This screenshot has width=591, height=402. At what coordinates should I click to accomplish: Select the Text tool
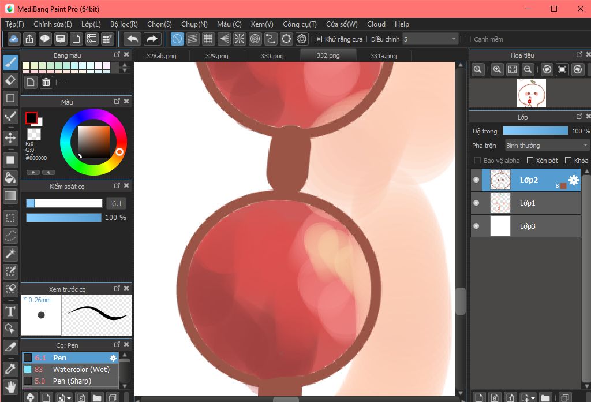tap(10, 311)
